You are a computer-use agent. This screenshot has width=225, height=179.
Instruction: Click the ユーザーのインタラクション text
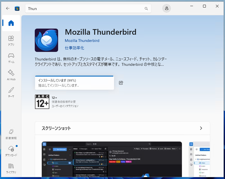point(65,106)
